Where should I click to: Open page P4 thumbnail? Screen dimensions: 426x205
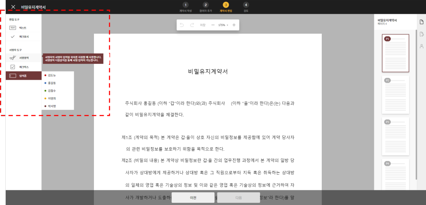(396, 175)
